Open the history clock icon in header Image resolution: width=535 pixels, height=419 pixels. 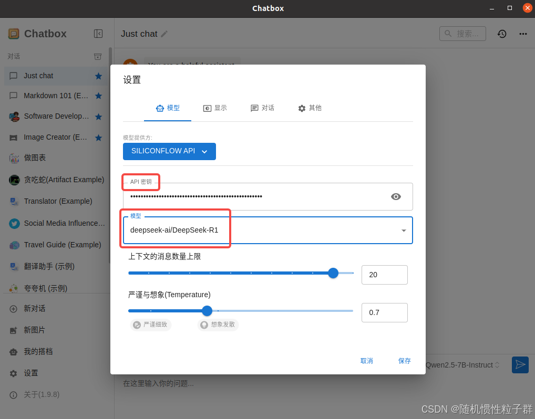click(502, 34)
